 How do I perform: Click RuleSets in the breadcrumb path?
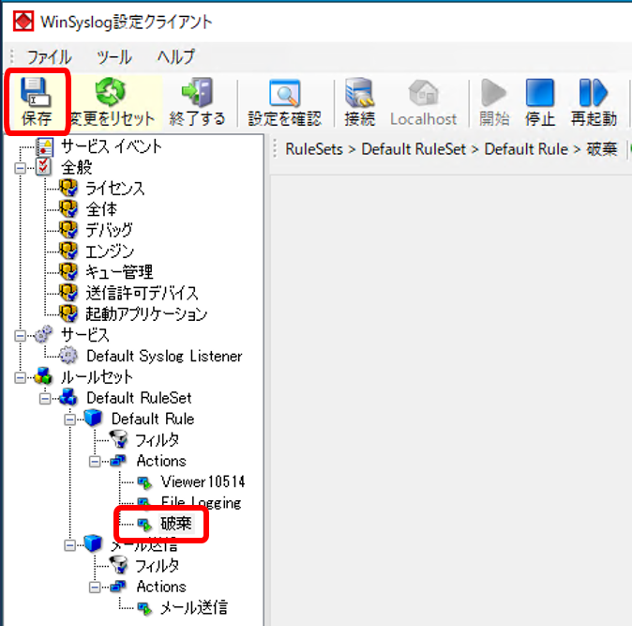314,149
